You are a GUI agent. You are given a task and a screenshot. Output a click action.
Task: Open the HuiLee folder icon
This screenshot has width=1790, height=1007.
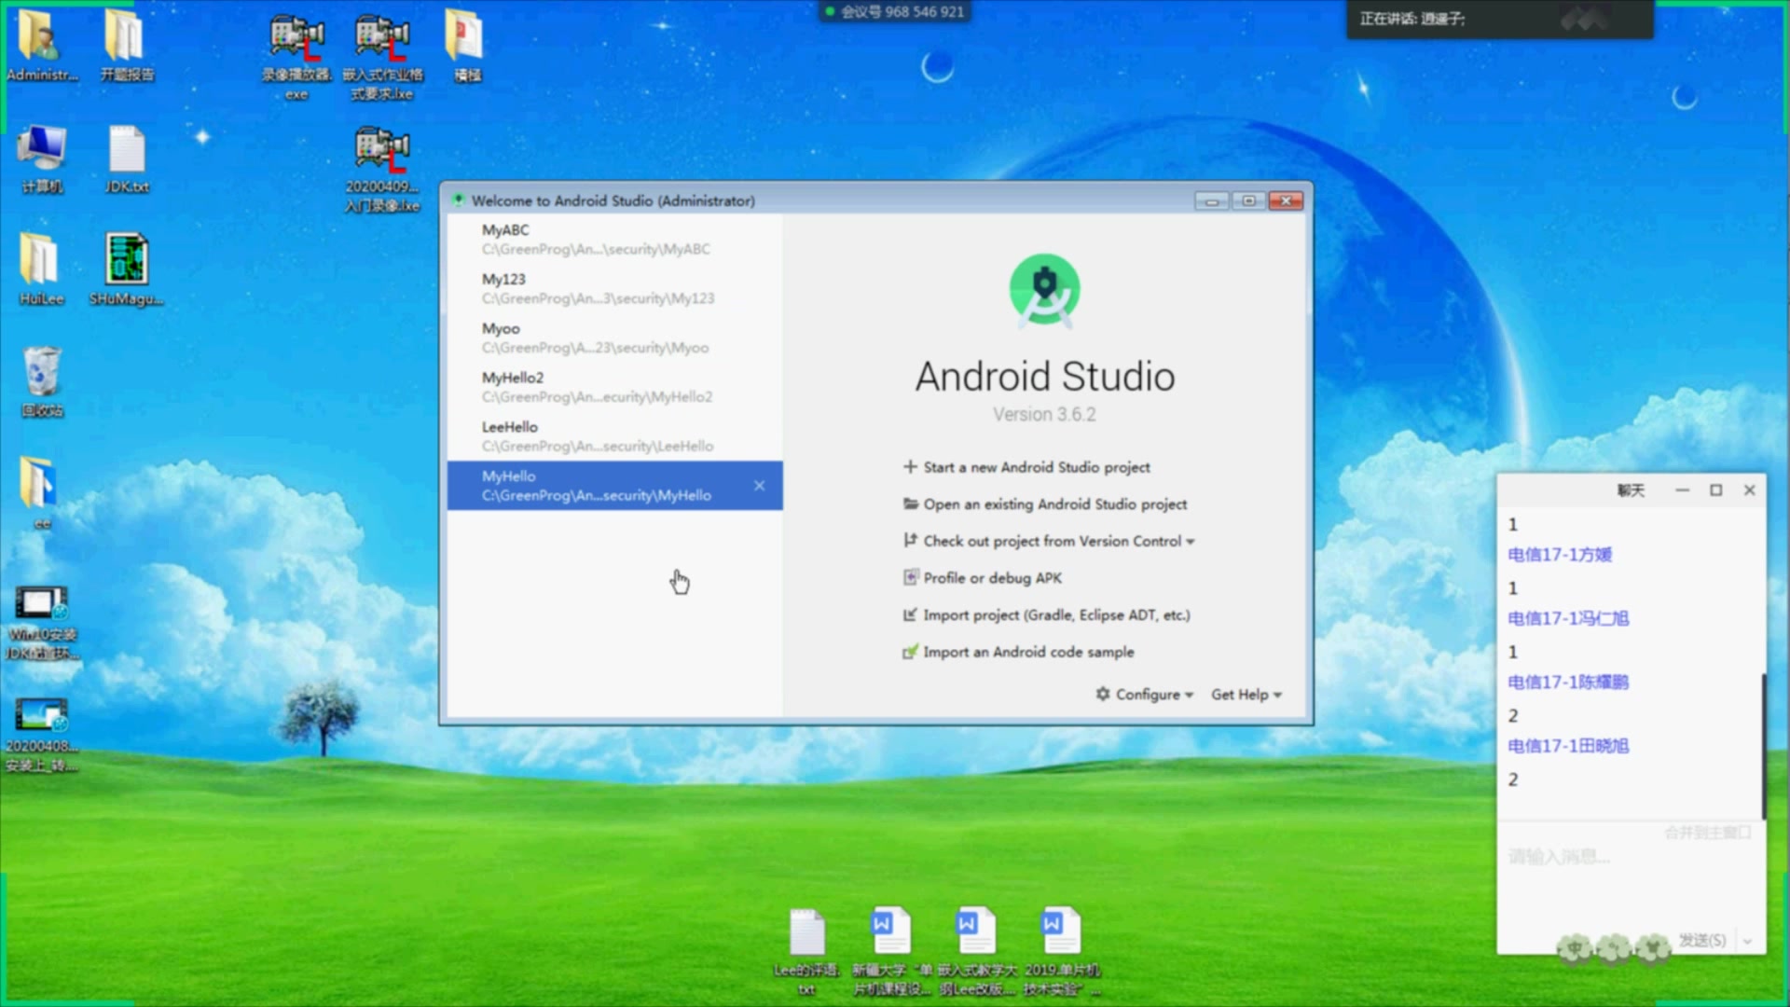coord(40,269)
